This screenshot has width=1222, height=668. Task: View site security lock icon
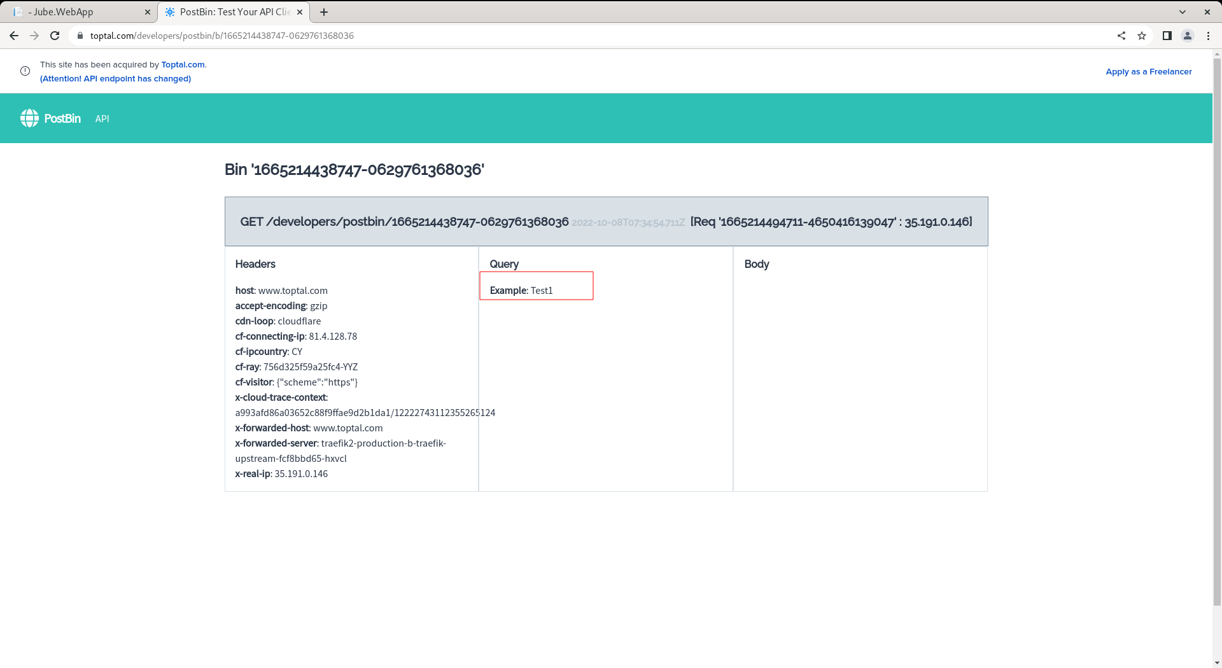pos(80,36)
